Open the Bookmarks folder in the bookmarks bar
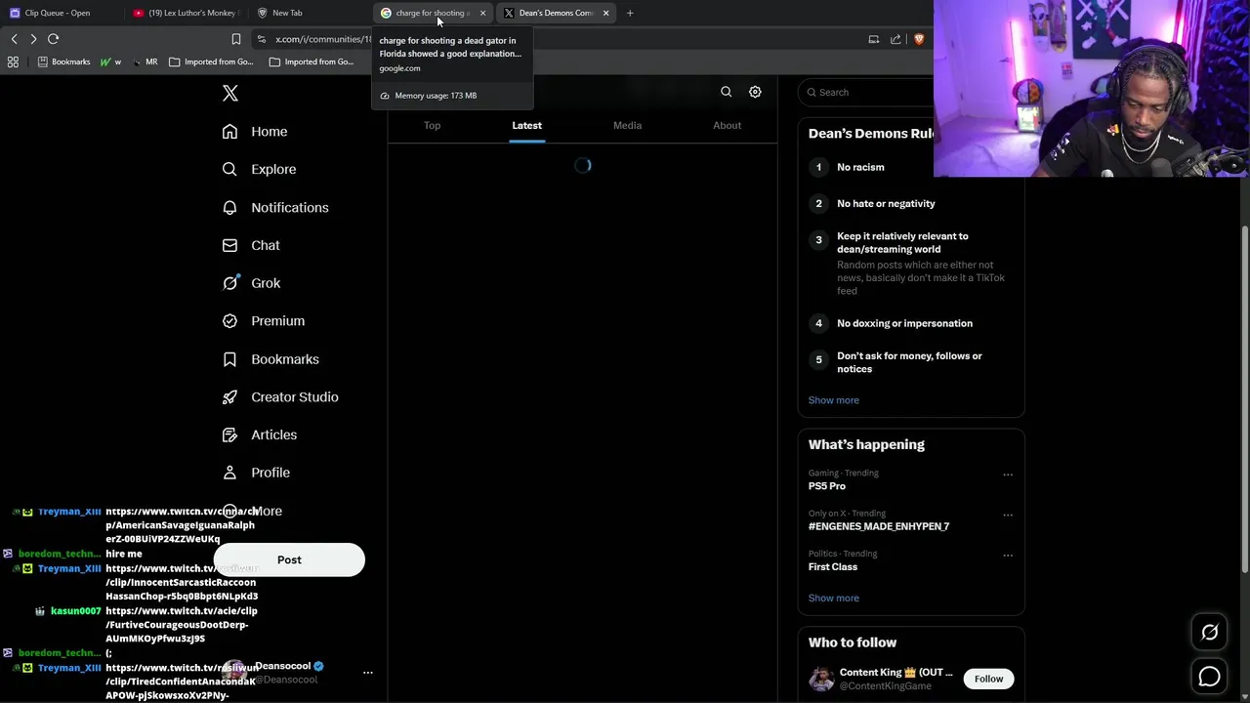 click(63, 62)
